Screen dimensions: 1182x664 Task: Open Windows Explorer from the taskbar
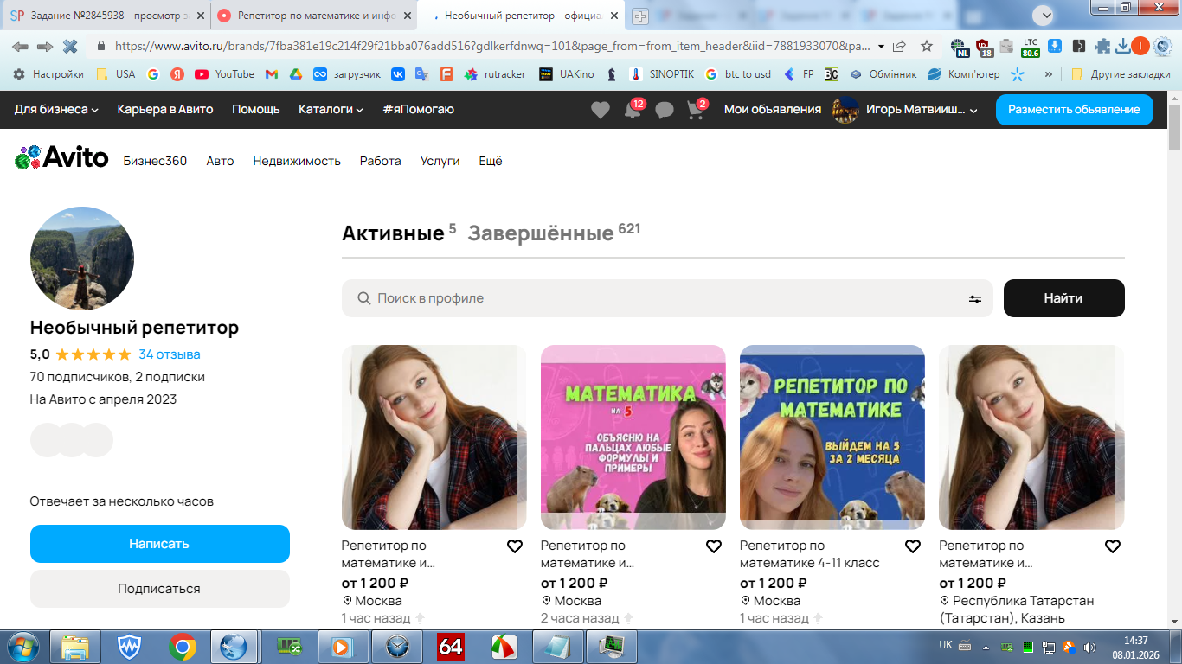pos(76,647)
